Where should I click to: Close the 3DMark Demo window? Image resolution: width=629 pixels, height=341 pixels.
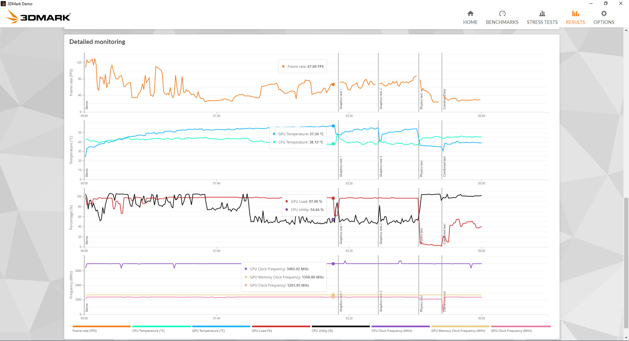[x=621, y=4]
